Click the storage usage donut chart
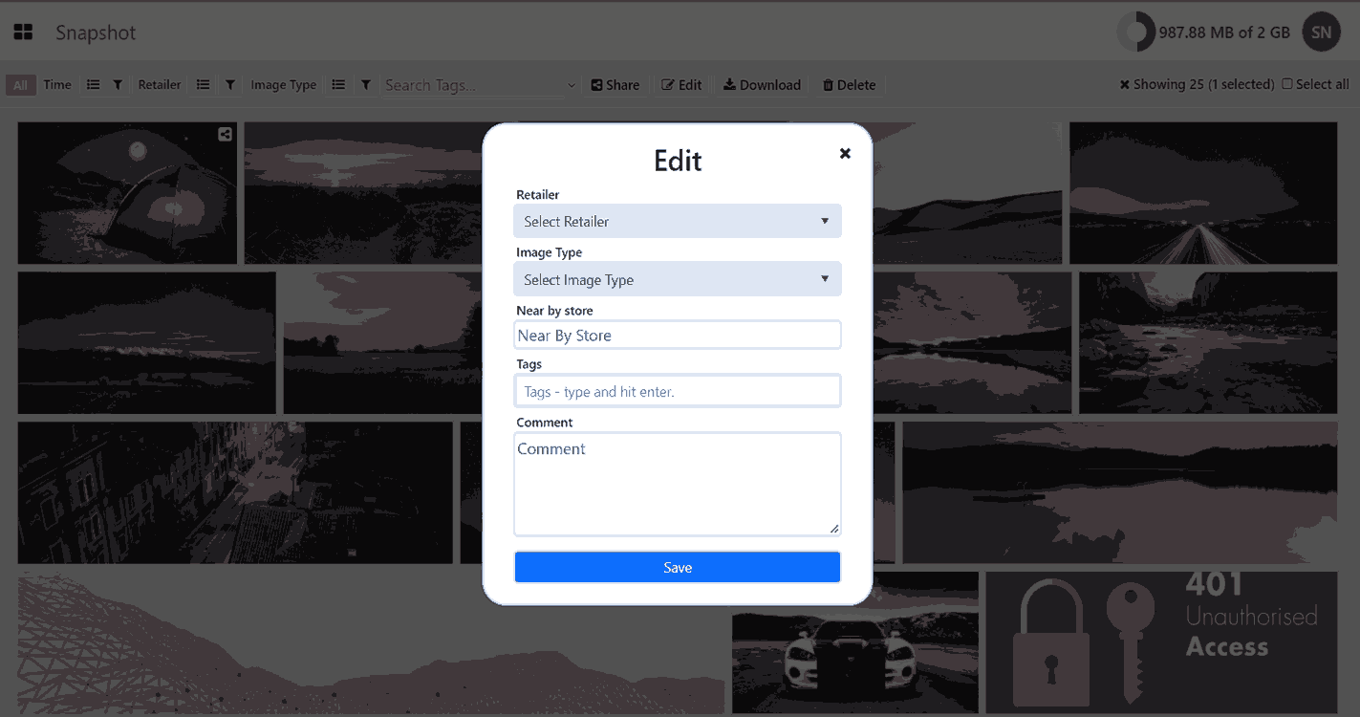1360x717 pixels. [x=1136, y=33]
